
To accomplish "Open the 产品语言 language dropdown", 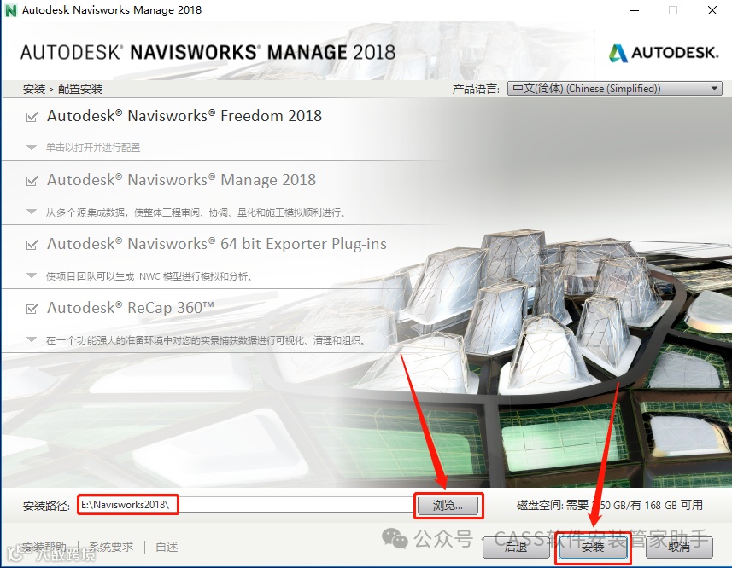I will click(614, 88).
